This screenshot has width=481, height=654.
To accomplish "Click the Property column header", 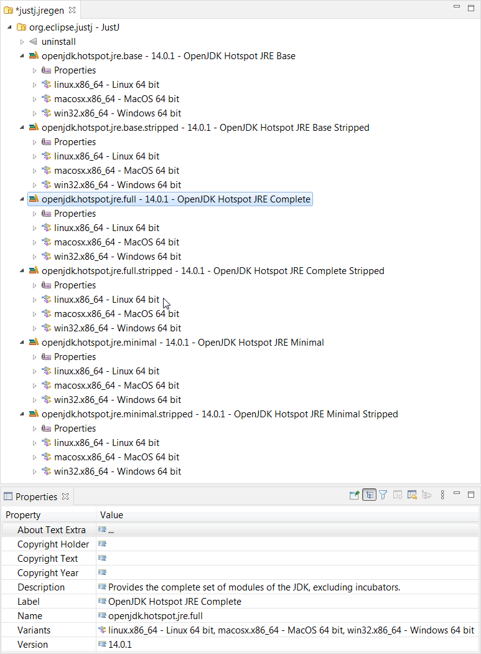I will click(x=23, y=515).
